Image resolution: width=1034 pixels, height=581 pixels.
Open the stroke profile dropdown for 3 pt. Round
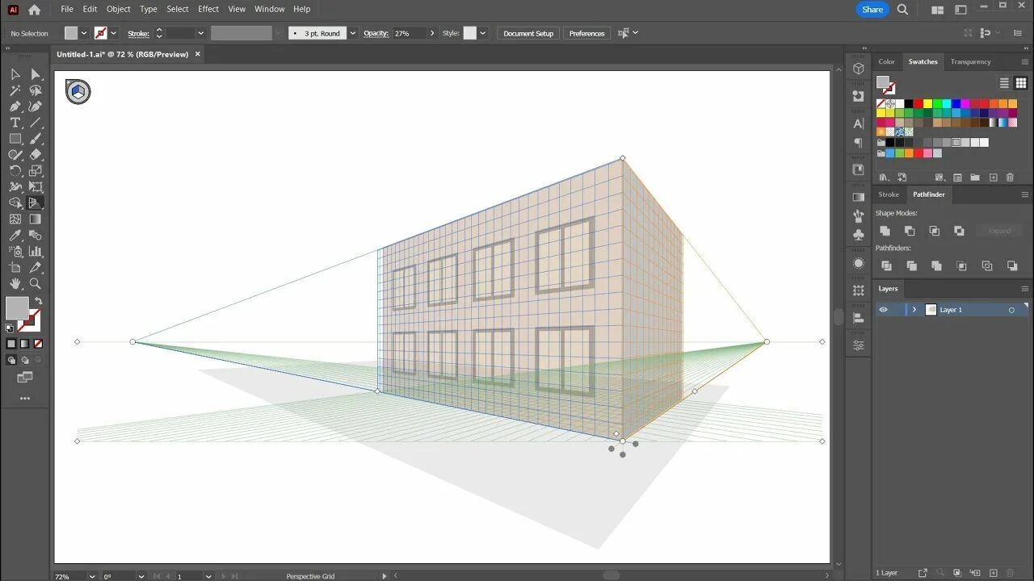click(353, 33)
